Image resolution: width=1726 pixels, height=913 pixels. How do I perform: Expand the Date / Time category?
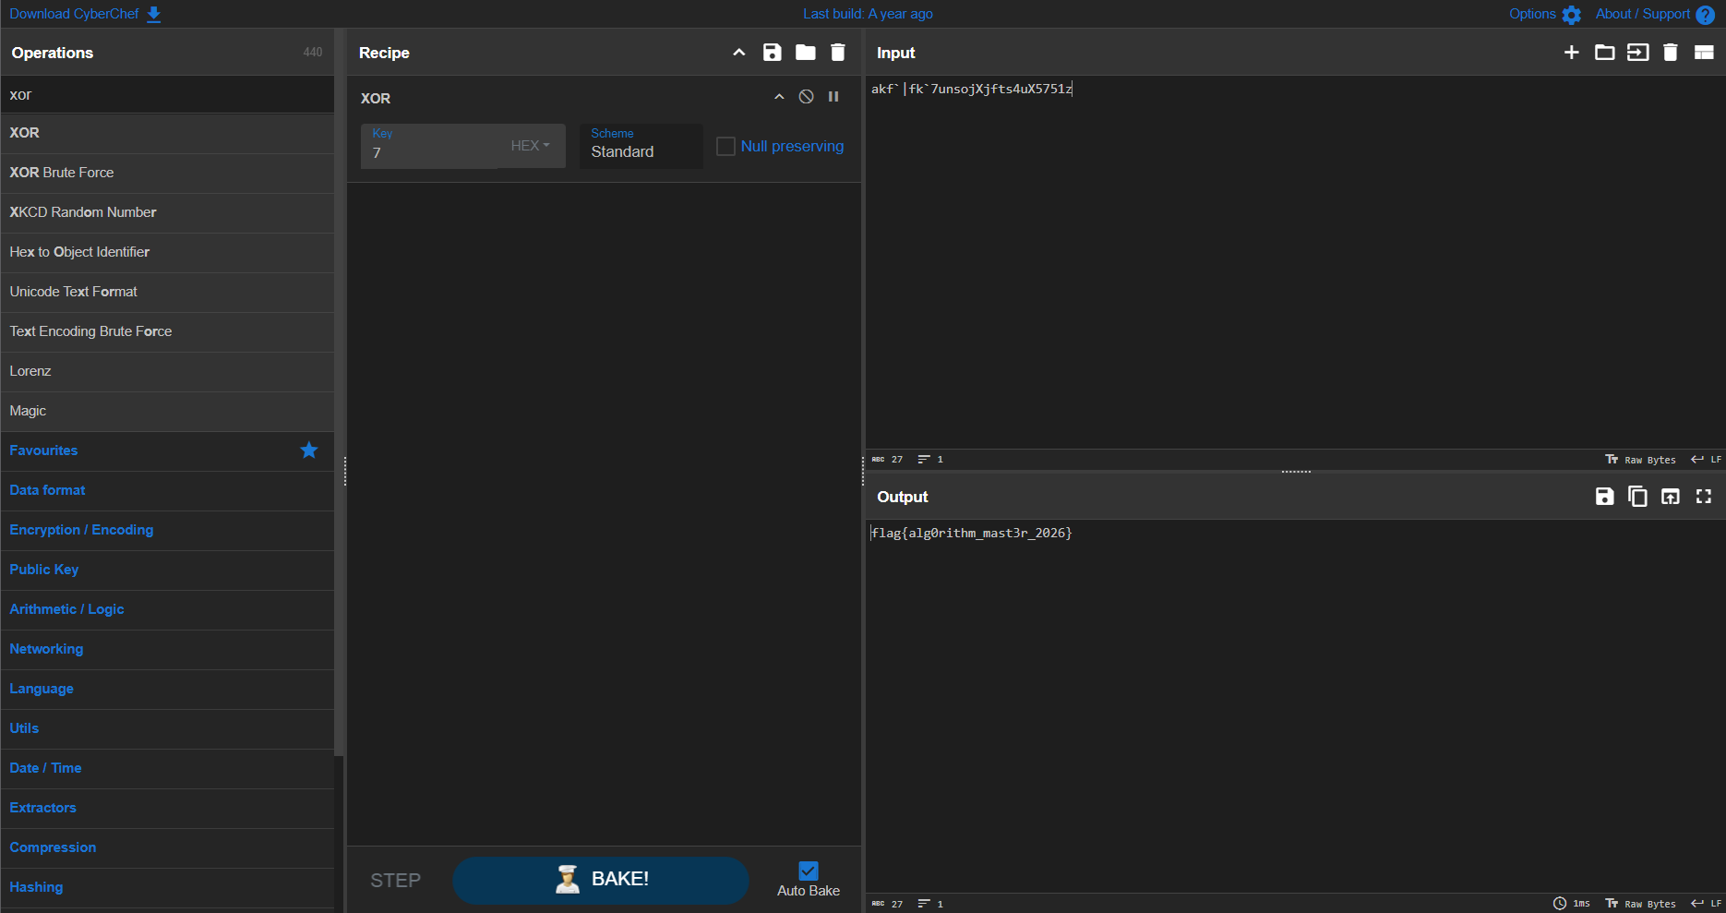[167, 768]
